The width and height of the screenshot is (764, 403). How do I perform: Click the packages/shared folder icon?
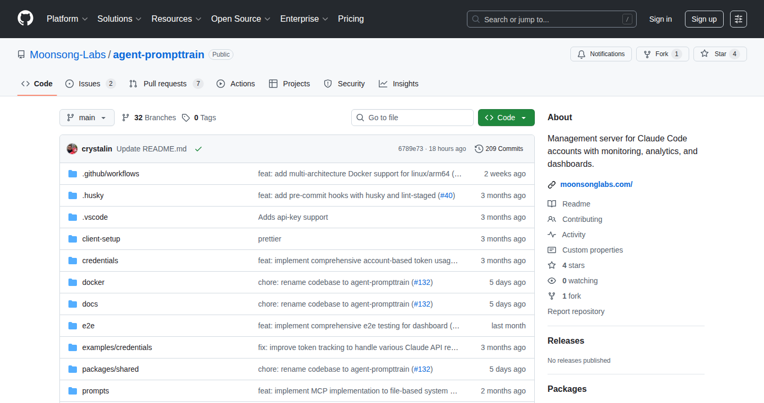click(x=73, y=369)
